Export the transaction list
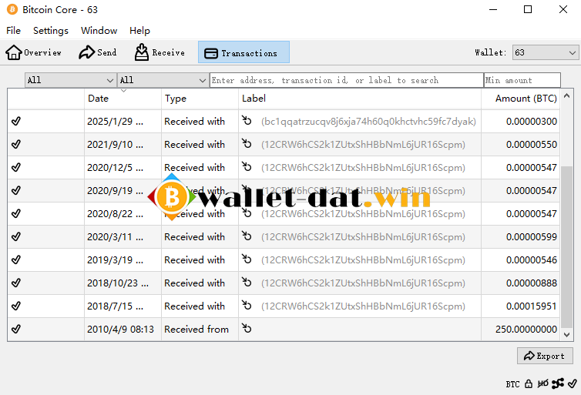Viewport: 581px width, 395px height. coord(545,356)
